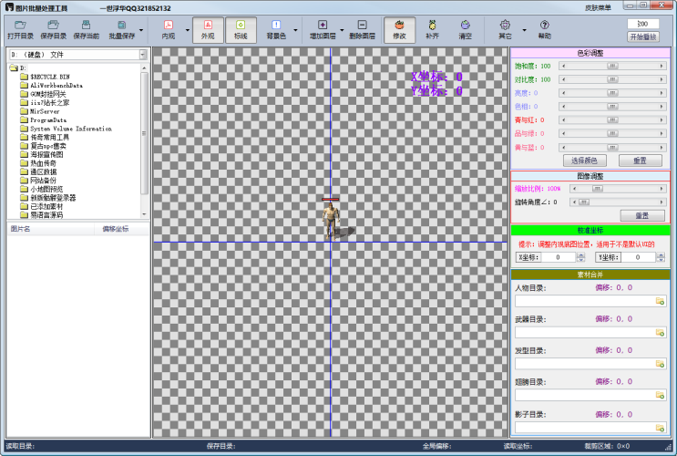Open the D: drive selection dropdown

(142, 55)
